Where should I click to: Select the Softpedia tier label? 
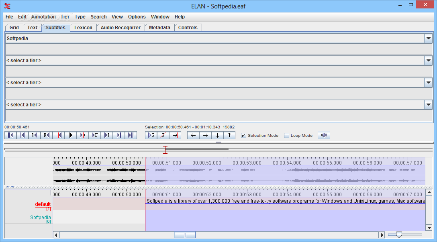41,217
